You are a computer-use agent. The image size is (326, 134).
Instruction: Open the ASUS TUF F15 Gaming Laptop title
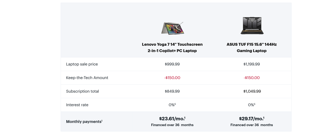pyautogui.click(x=252, y=48)
